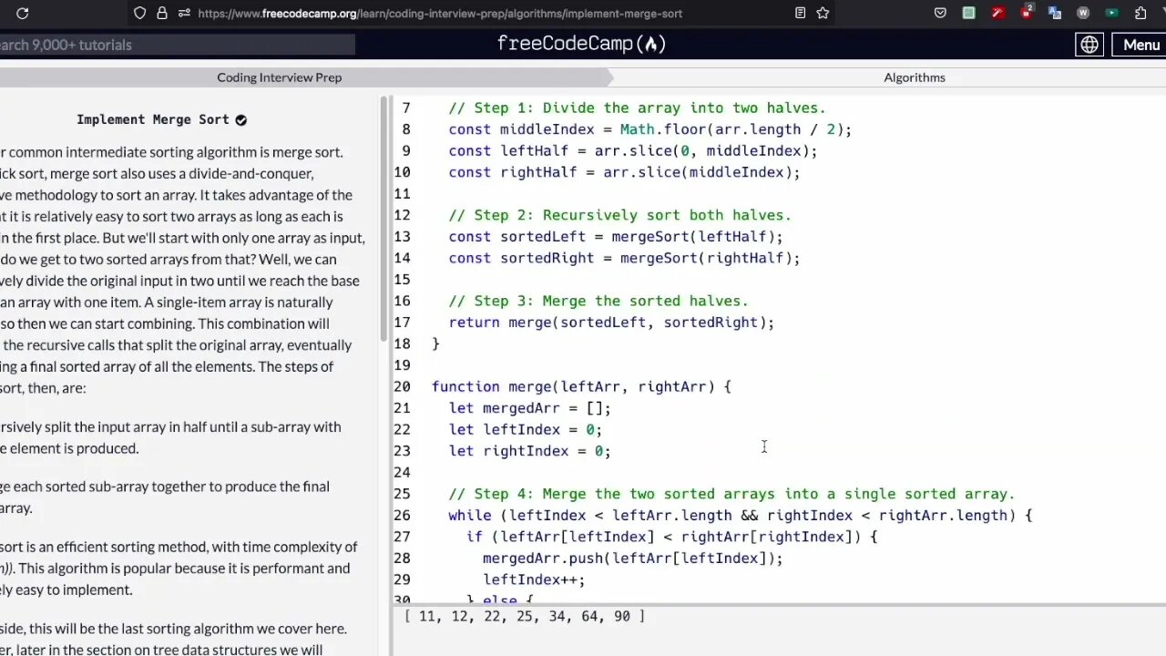The height and width of the screenshot is (656, 1166).
Task: Open the red extension with badge 2
Action: 1027,13
